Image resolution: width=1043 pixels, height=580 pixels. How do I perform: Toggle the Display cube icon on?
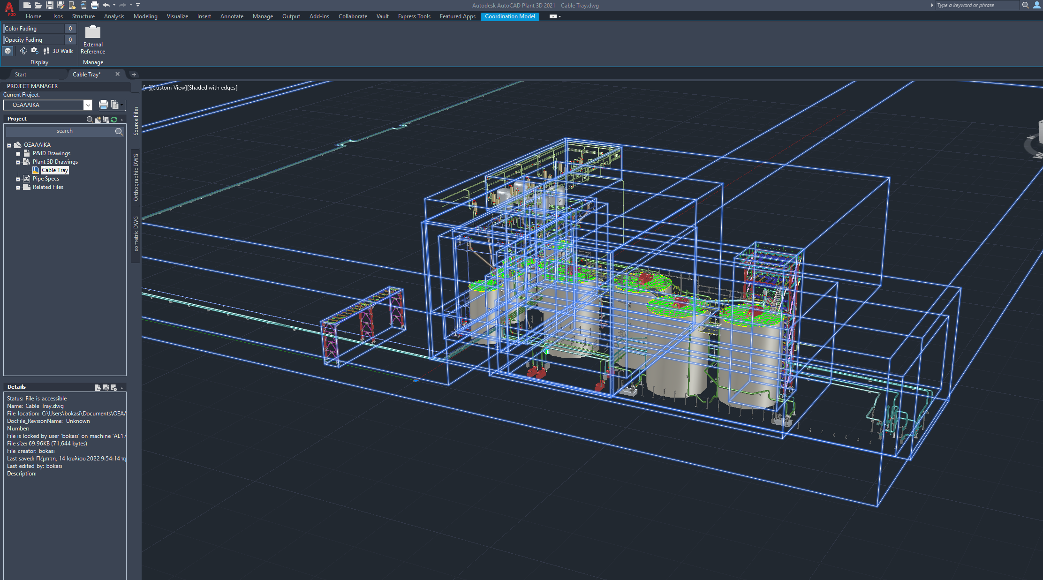[8, 51]
